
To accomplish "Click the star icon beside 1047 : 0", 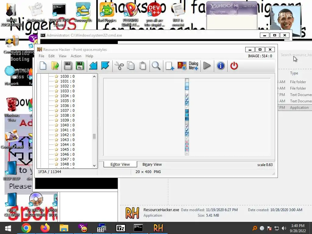I will (x=56, y=159).
